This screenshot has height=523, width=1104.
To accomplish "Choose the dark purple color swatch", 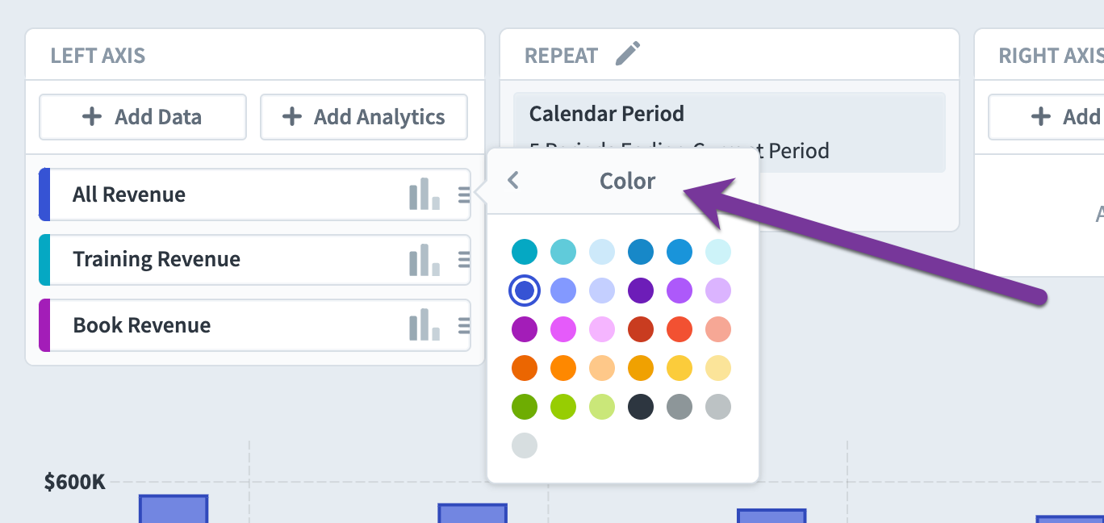I will pyautogui.click(x=641, y=291).
